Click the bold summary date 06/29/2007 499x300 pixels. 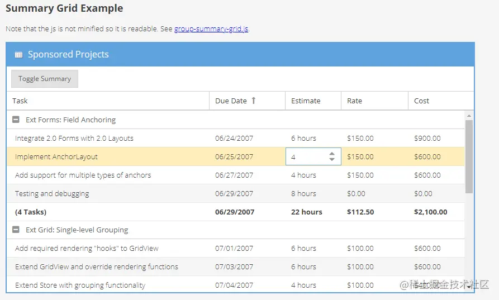[235, 212]
